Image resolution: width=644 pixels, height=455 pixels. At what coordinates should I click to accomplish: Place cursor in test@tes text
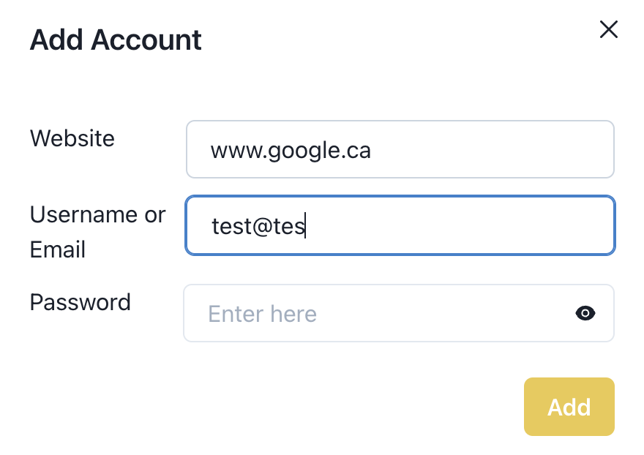[258, 226]
